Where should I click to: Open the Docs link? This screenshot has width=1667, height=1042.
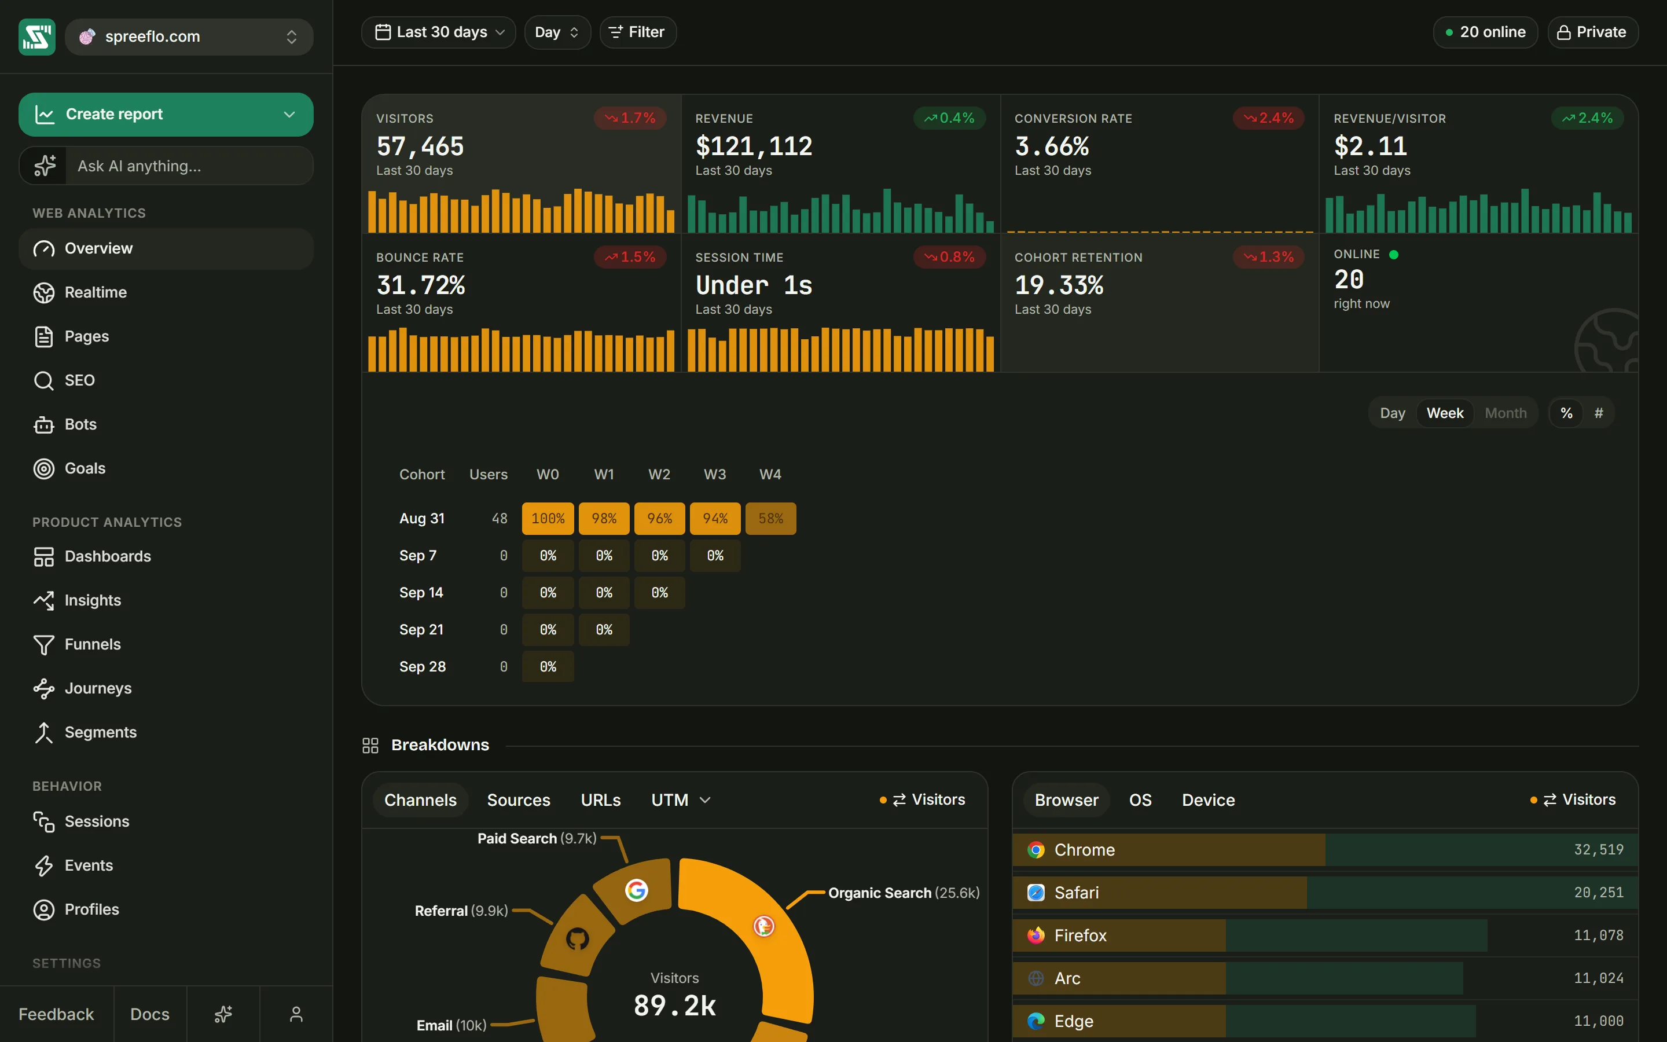pos(150,1014)
